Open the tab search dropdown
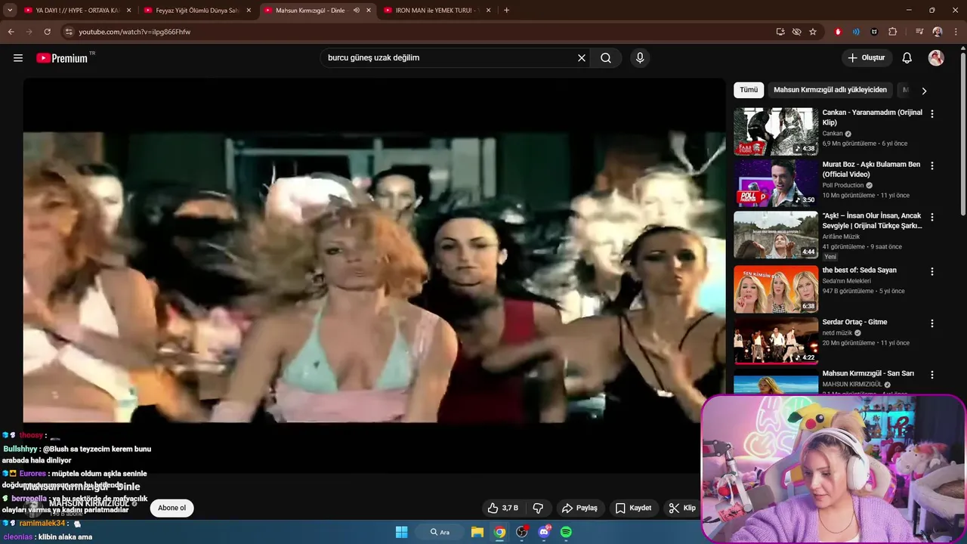Viewport: 967px width, 544px height. tap(10, 11)
